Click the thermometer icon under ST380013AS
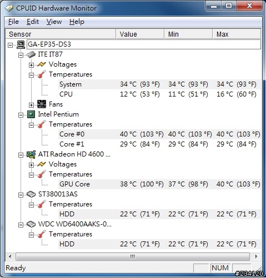 42,204
